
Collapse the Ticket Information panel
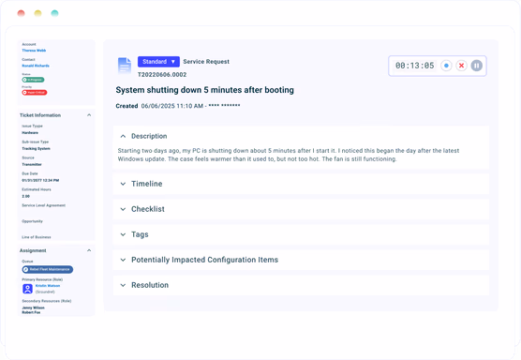pyautogui.click(x=89, y=115)
